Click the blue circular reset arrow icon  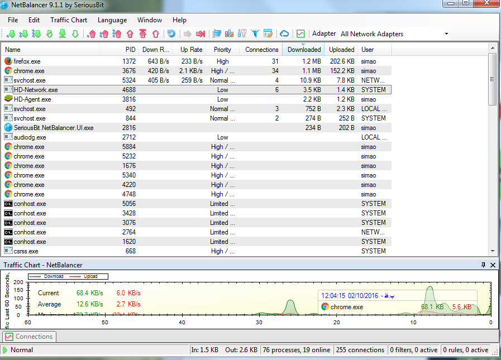pyautogui.click(x=171, y=33)
